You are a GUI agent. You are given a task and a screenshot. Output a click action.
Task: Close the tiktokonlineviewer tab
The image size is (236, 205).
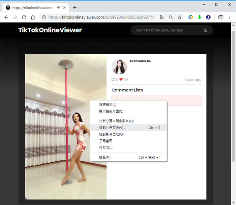[x=64, y=7]
